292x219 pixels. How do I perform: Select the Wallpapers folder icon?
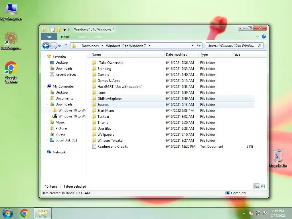[94, 135]
